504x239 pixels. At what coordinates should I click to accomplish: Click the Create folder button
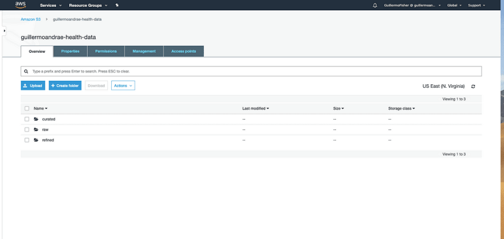tap(65, 85)
